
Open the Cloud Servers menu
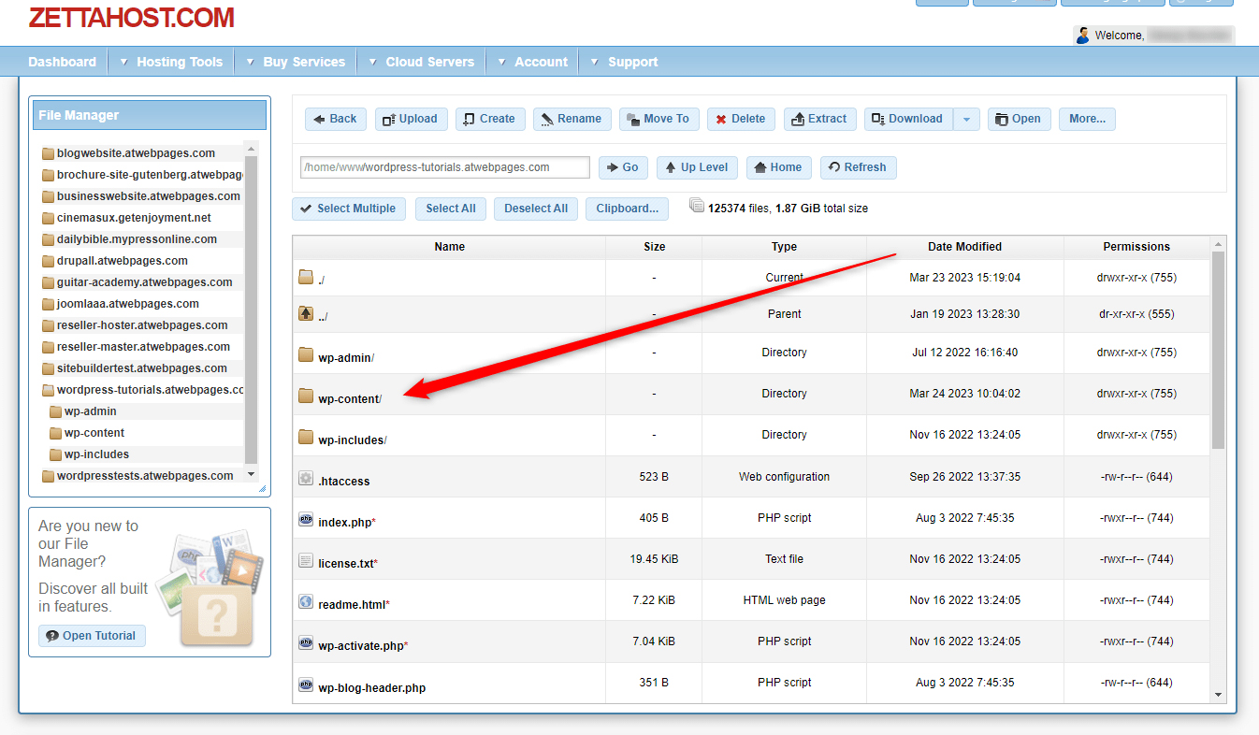click(x=430, y=62)
